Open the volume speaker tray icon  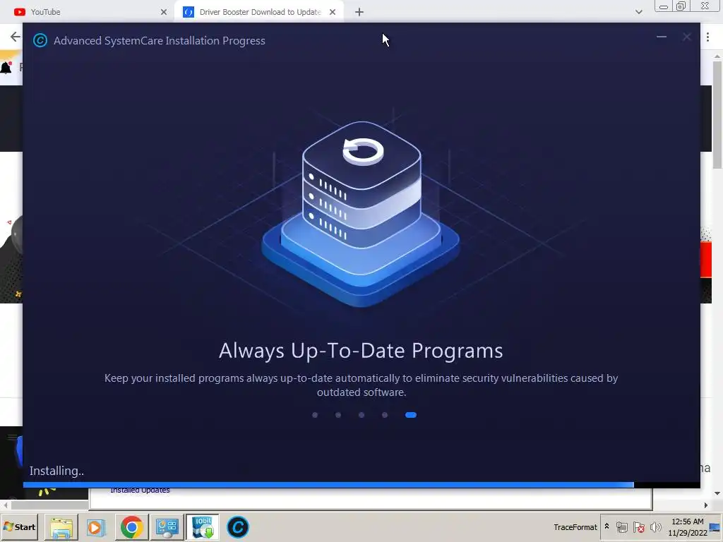[656, 527]
